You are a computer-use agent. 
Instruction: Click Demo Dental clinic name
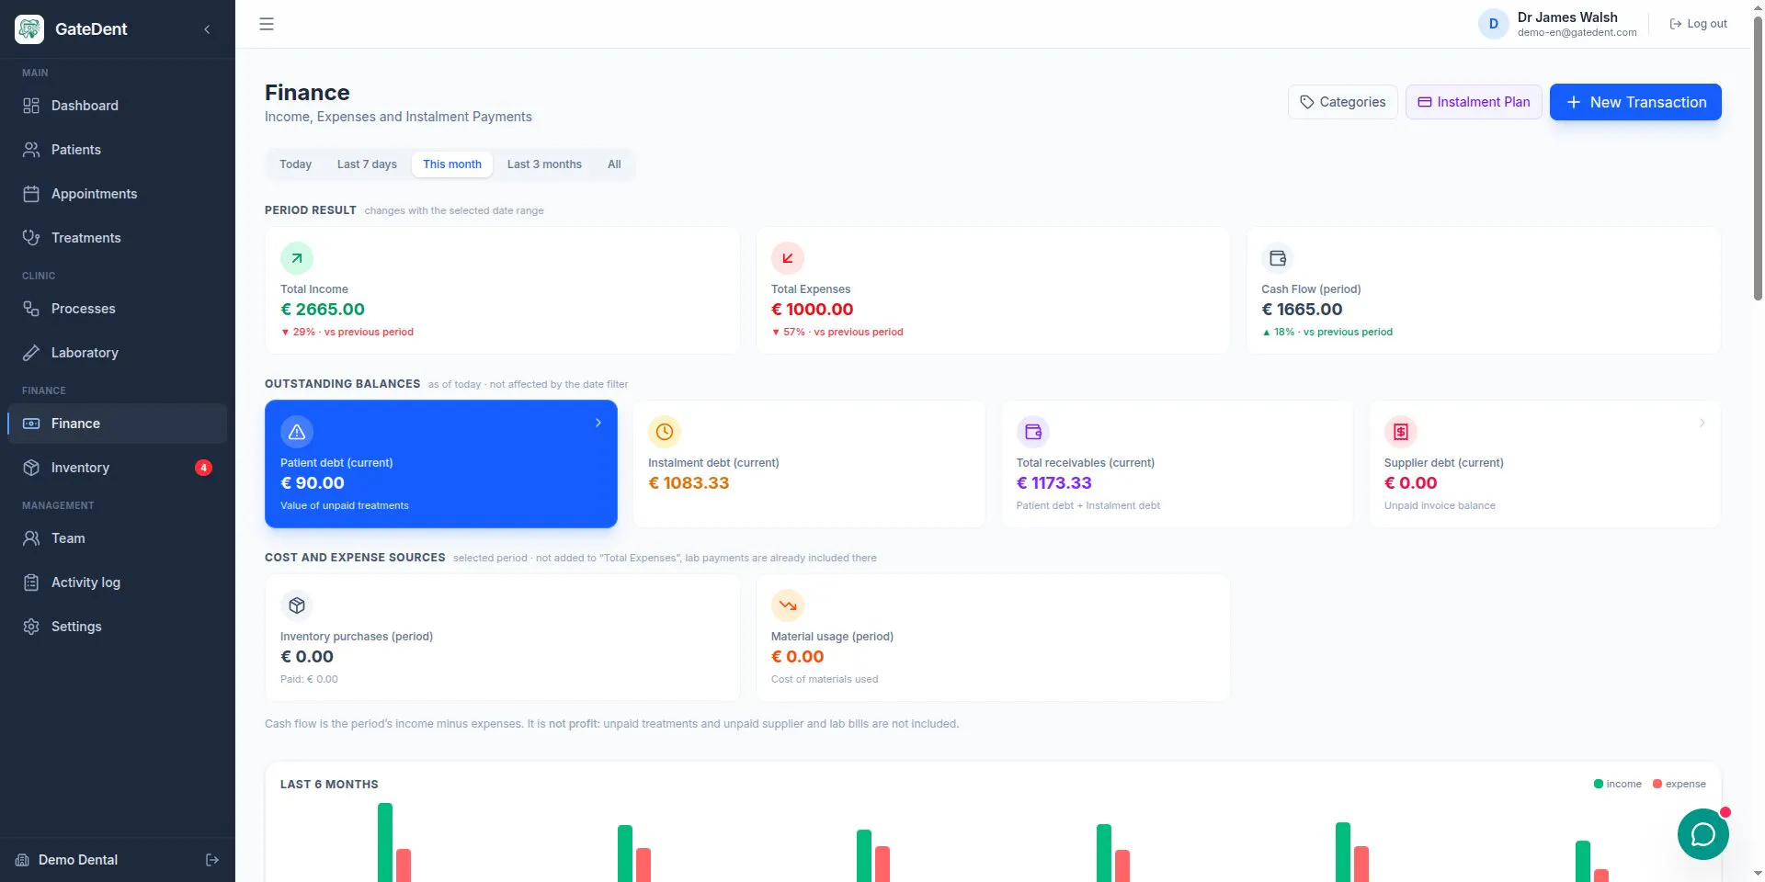coord(78,860)
